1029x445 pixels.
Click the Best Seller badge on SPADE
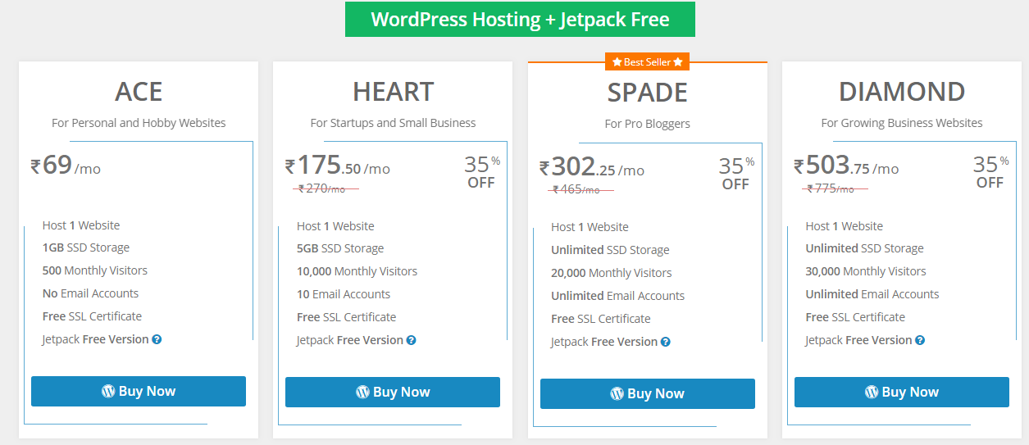648,61
